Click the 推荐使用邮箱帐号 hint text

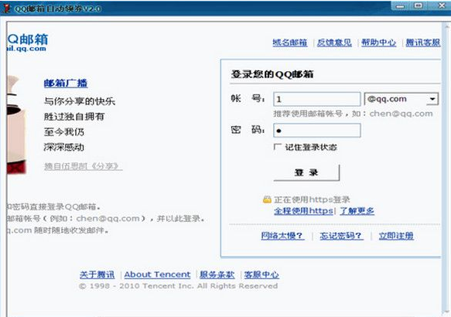point(353,114)
